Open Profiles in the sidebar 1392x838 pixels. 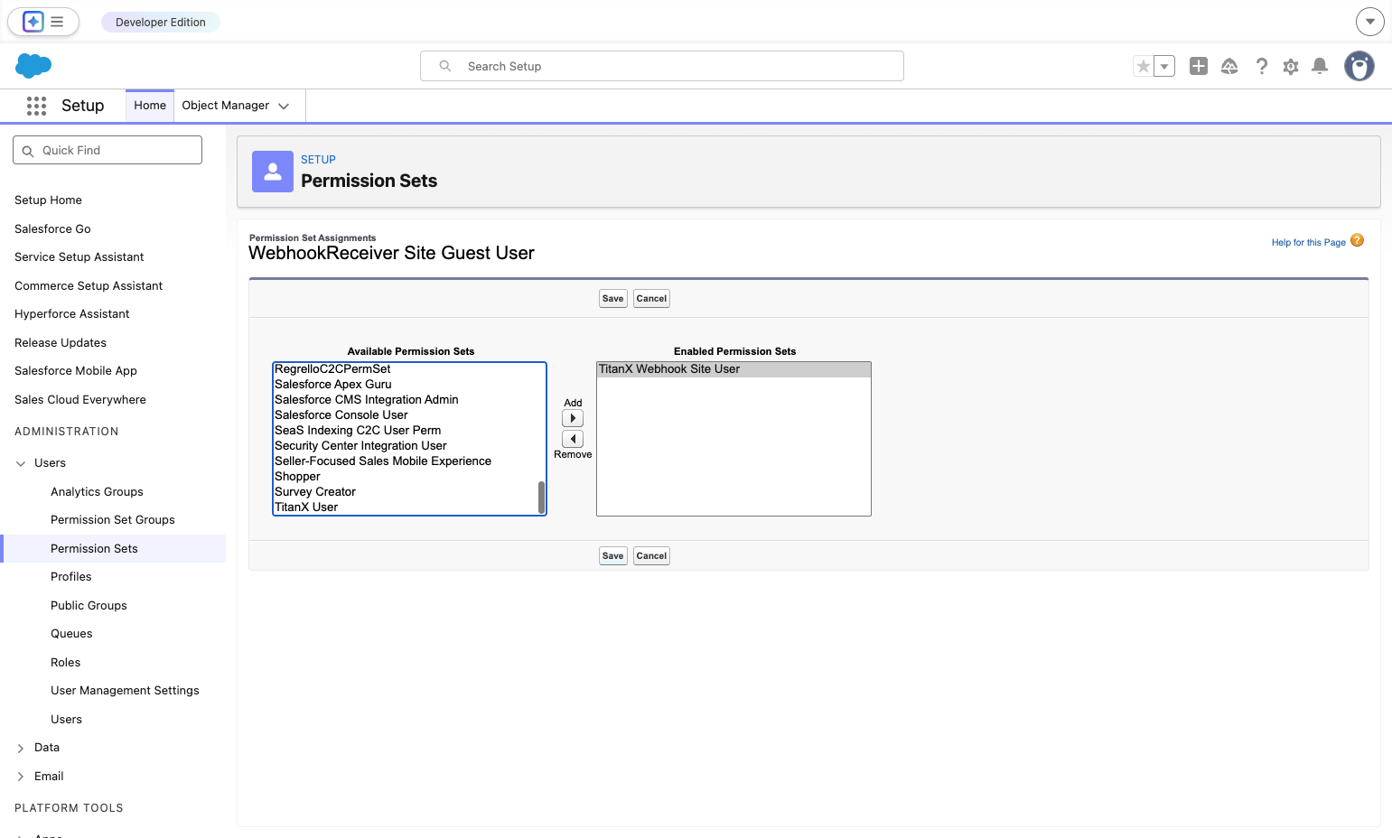click(71, 577)
